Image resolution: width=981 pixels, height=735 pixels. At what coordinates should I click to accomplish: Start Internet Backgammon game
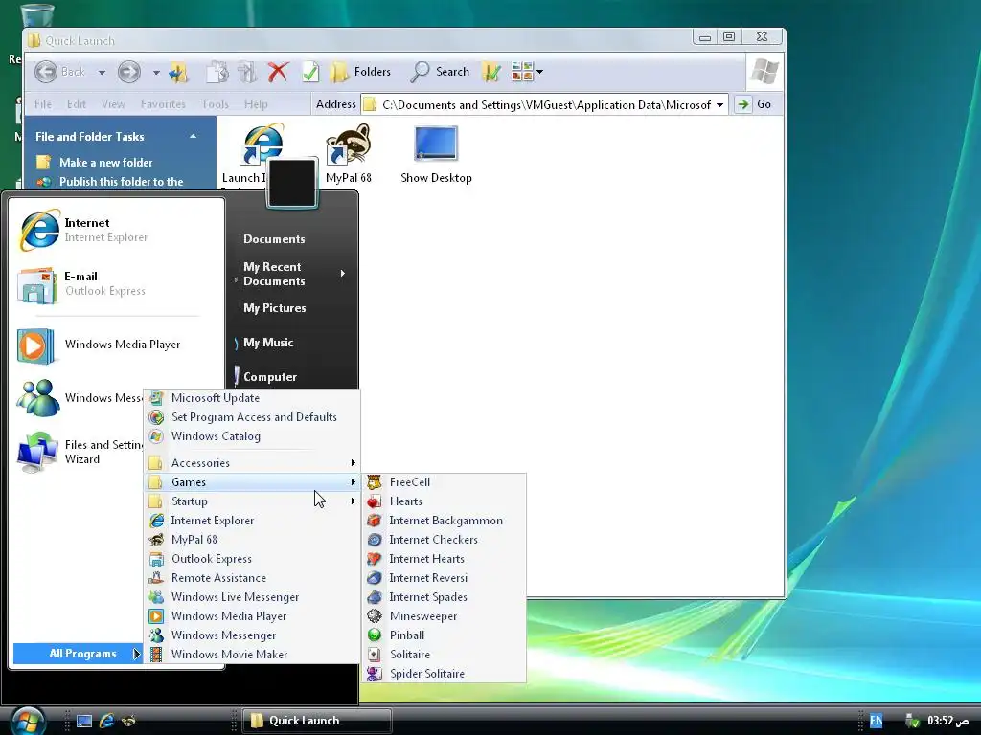pyautogui.click(x=445, y=521)
